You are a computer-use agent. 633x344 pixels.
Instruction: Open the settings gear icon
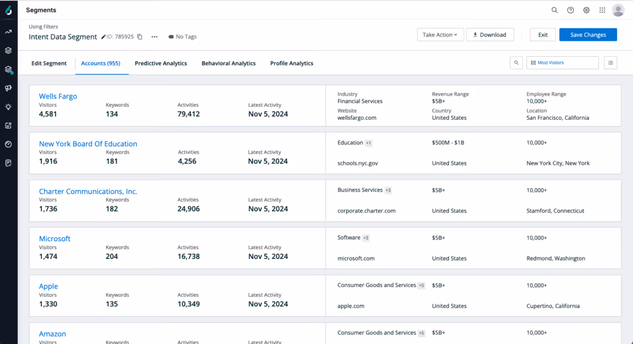pyautogui.click(x=586, y=10)
